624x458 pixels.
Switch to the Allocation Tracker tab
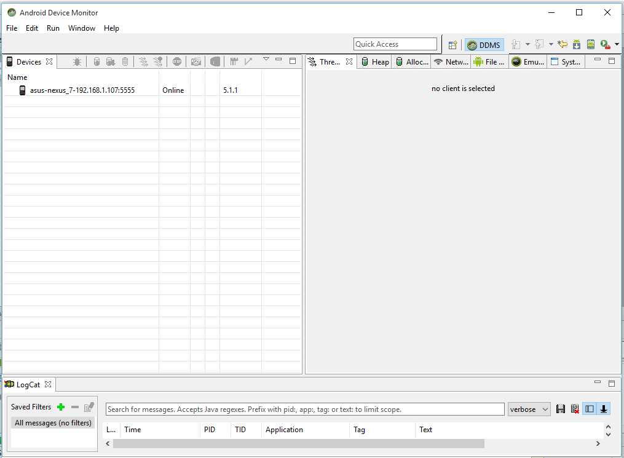point(412,62)
